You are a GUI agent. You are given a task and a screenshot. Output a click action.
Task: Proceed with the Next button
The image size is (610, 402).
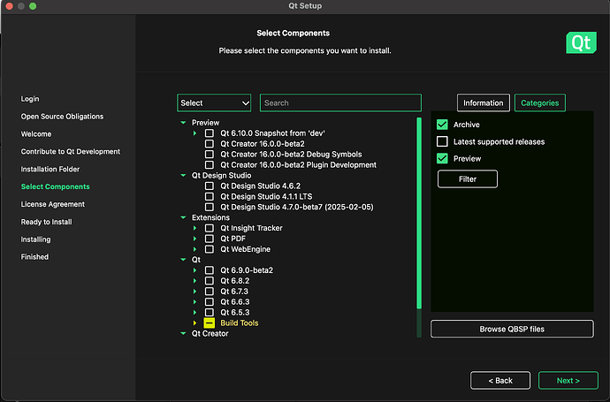[568, 381]
